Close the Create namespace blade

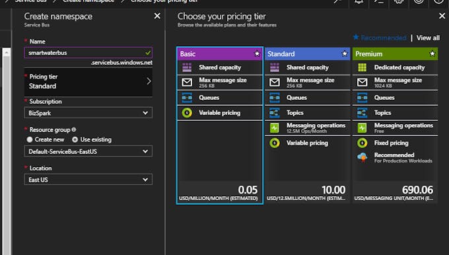[157, 16]
